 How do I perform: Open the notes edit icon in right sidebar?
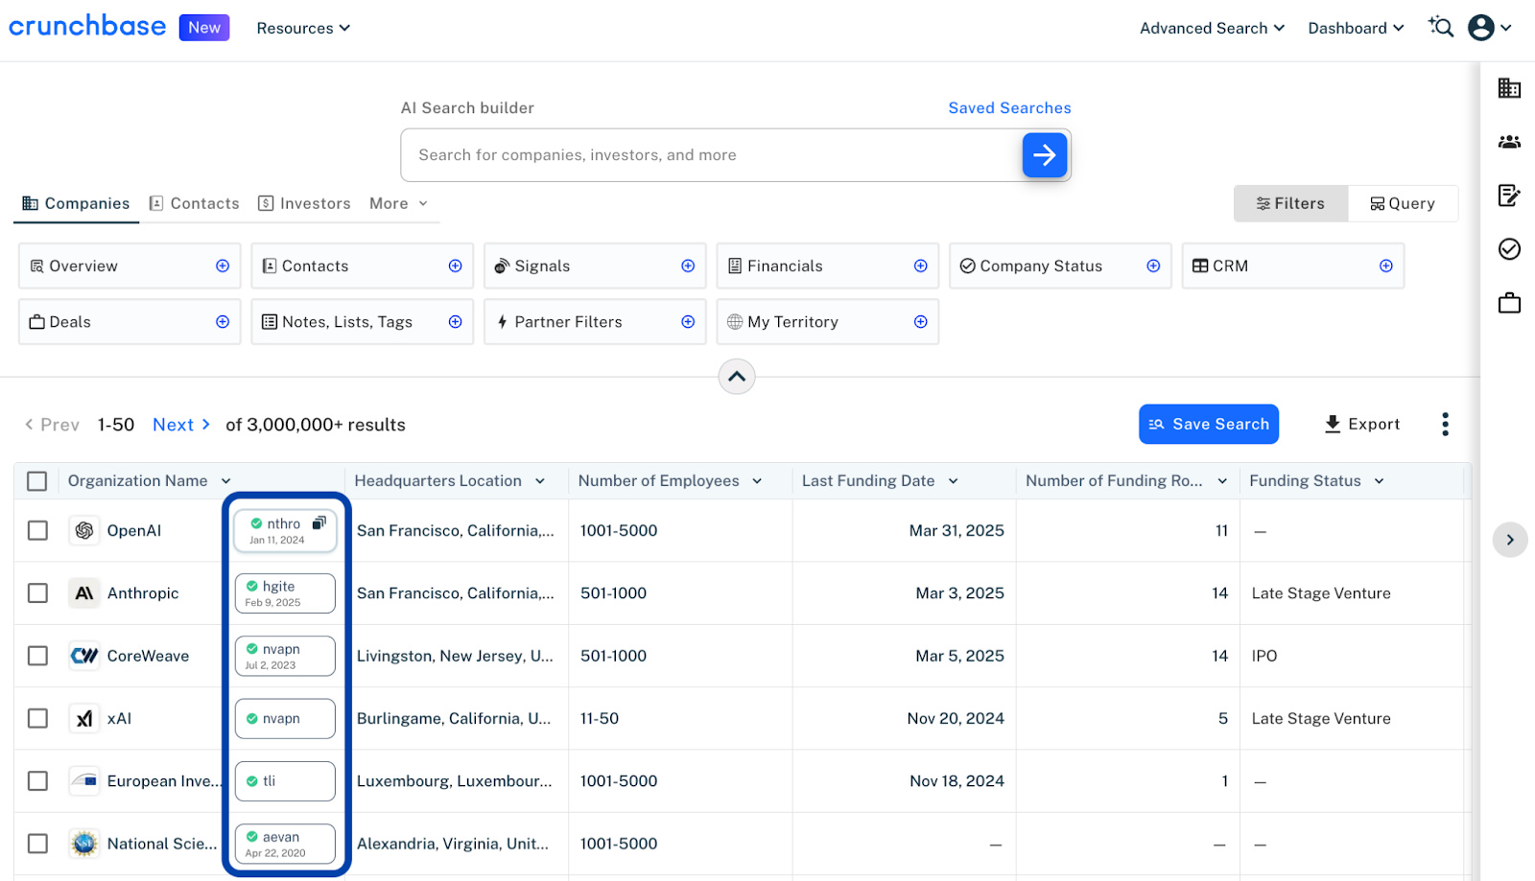click(x=1509, y=196)
